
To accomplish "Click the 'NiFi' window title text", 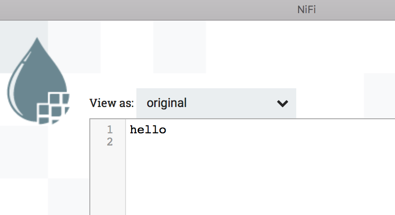I will [x=307, y=10].
